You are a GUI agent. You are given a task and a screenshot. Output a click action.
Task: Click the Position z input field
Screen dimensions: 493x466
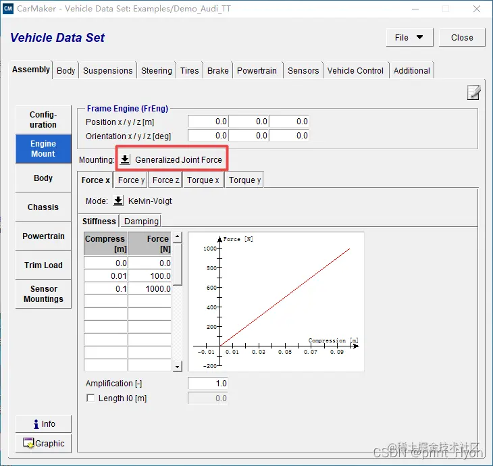click(289, 122)
